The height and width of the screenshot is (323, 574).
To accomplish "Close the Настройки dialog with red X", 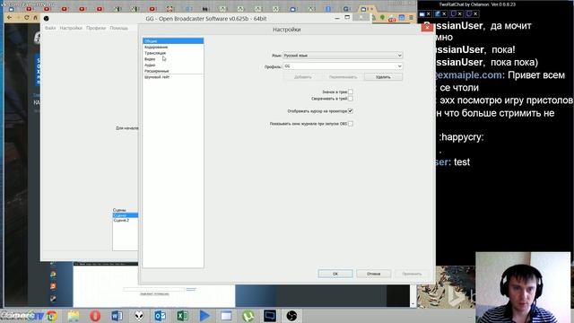I will (427, 27).
